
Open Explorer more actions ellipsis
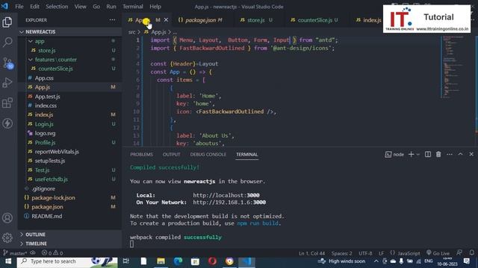tap(112, 20)
